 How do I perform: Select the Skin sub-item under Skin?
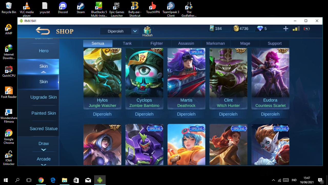[x=38, y=82]
